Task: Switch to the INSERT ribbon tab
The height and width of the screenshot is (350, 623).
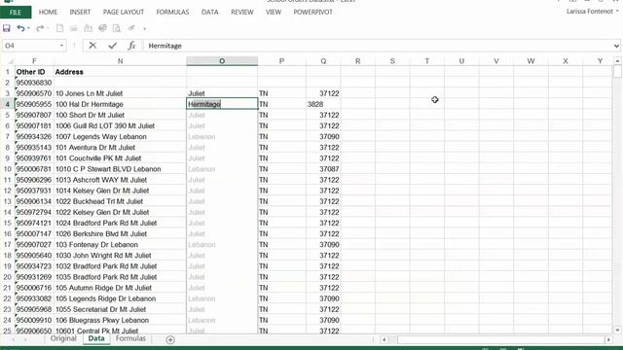Action: click(80, 13)
